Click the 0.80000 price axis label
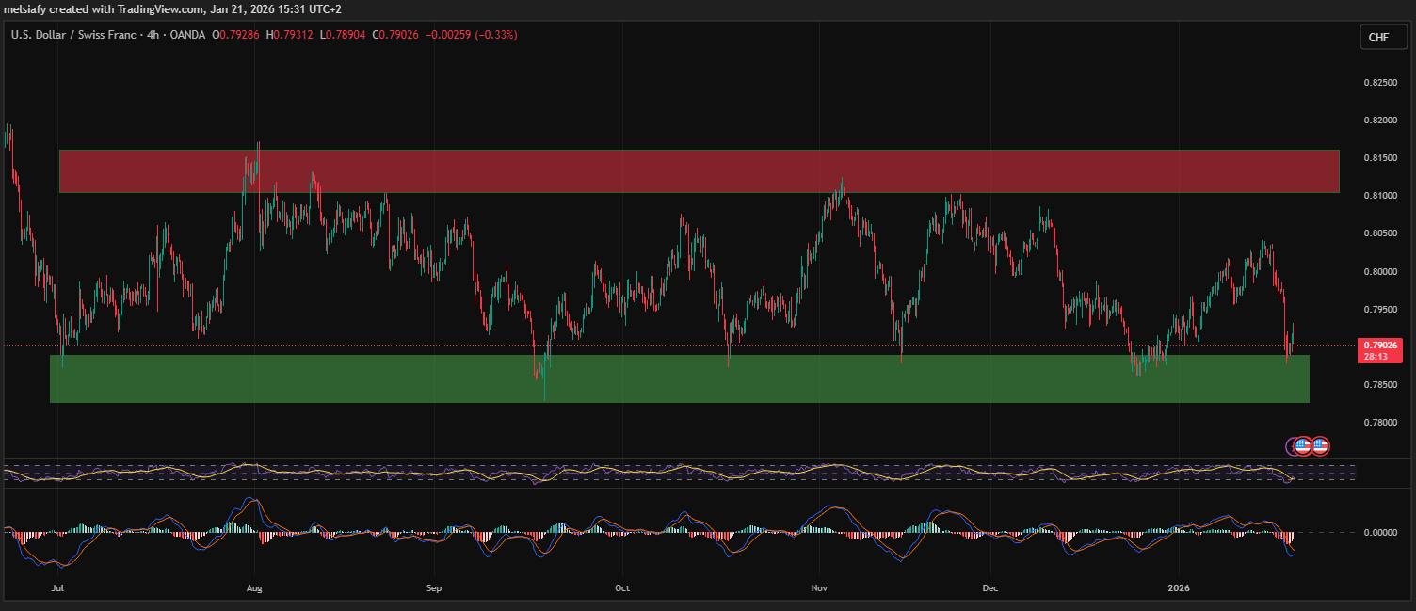 tap(1379, 272)
